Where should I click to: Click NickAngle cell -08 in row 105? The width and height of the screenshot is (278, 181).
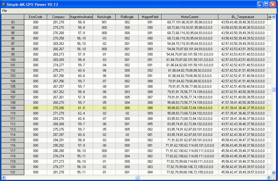(x=104, y=87)
